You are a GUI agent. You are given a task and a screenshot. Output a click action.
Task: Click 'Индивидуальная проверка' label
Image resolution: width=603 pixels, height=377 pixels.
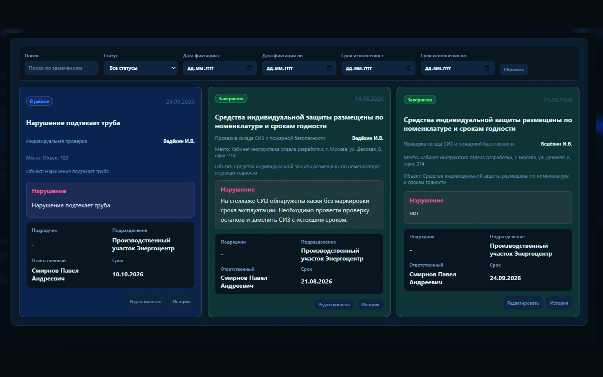pyautogui.click(x=57, y=141)
